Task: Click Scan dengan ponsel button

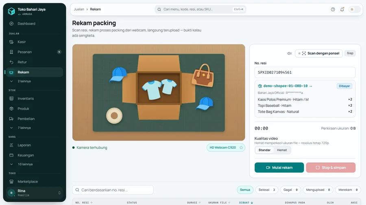Action: tap(319, 53)
